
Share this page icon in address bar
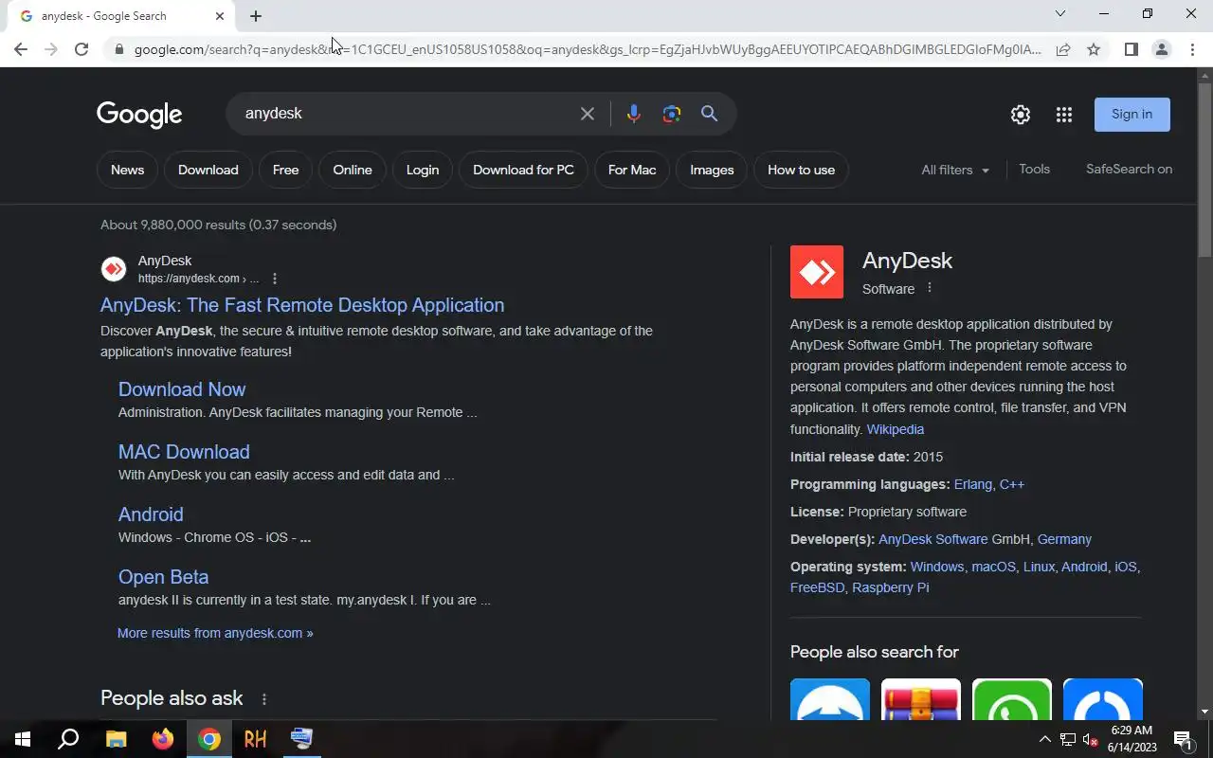coord(1063,49)
